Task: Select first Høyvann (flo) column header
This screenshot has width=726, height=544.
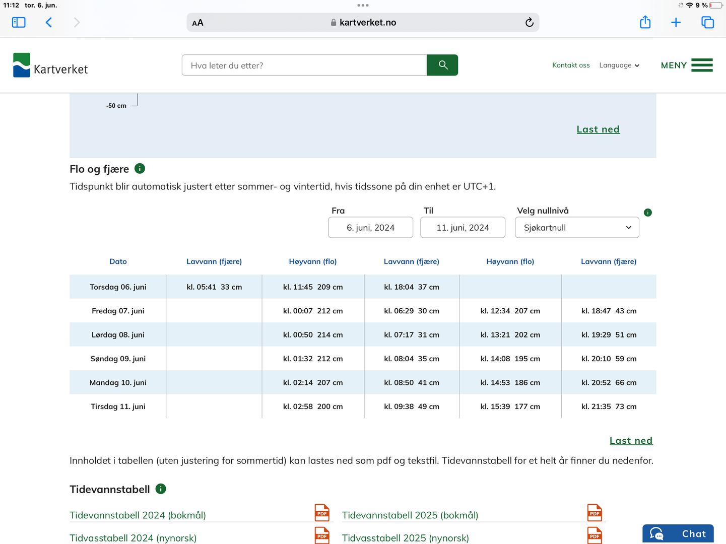Action: [x=313, y=261]
